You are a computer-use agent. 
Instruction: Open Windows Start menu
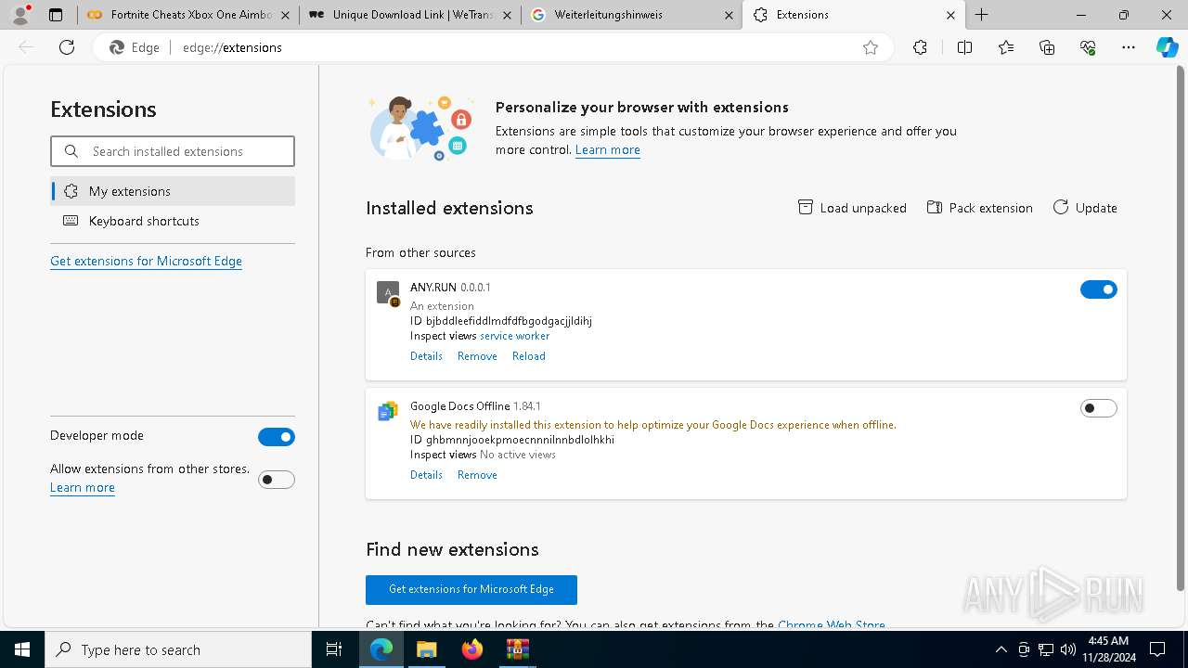pyautogui.click(x=22, y=649)
